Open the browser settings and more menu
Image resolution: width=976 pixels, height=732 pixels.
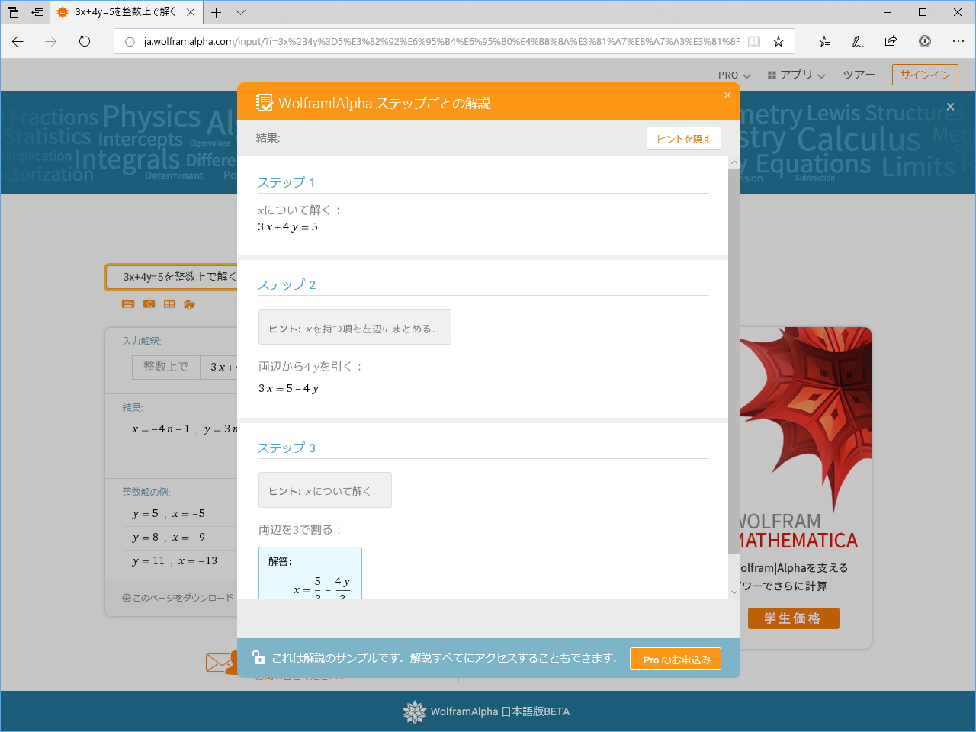[958, 41]
